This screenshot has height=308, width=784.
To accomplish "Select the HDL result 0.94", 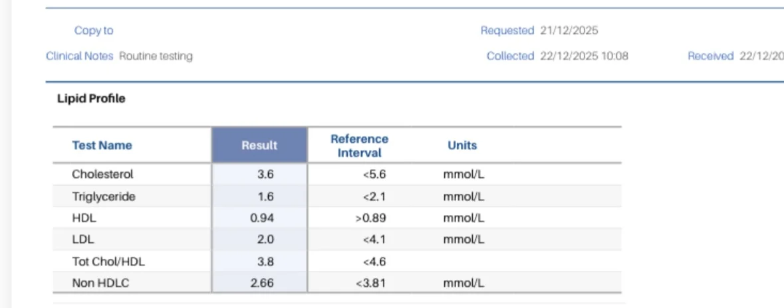I will (262, 218).
